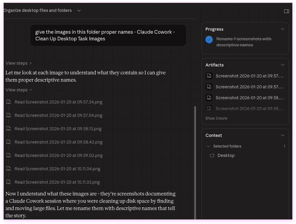Select the Desktop folder entry

226,155
